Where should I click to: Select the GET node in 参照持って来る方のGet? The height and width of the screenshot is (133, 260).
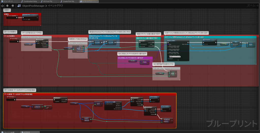78,49
